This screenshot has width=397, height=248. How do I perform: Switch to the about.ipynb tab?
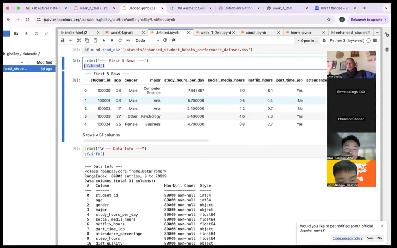tap(256, 33)
